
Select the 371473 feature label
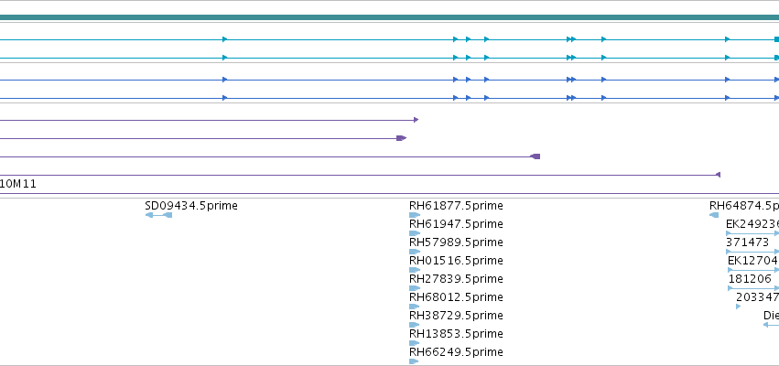pos(747,242)
